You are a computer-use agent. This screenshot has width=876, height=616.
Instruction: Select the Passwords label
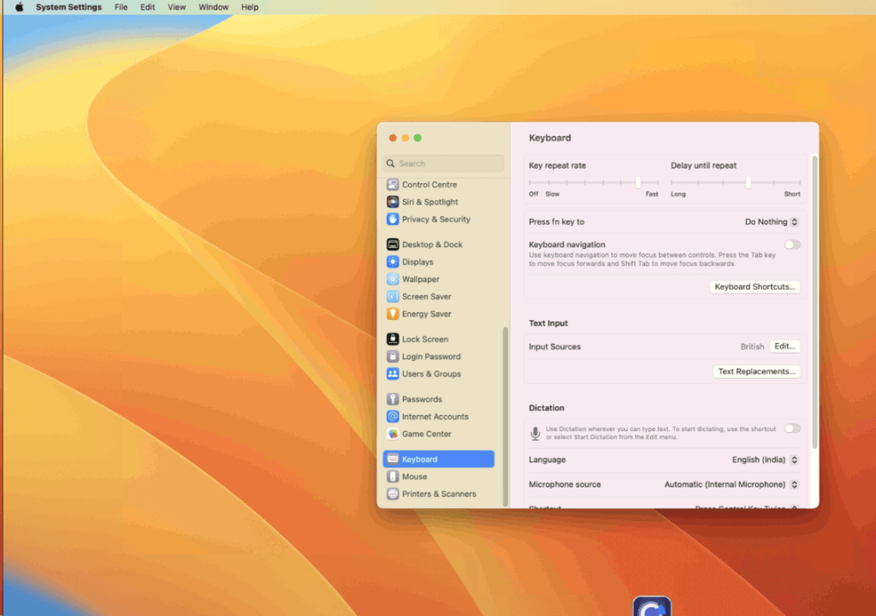422,399
